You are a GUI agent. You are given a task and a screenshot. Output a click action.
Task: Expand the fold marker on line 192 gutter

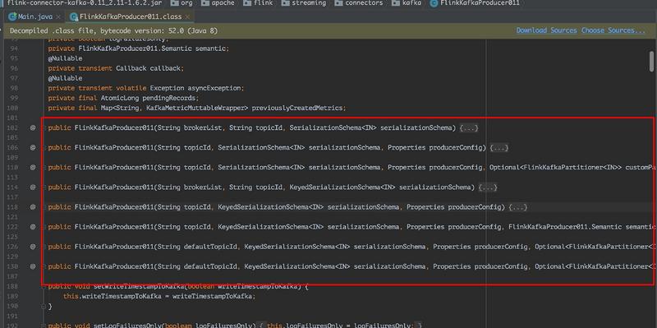pos(44,326)
